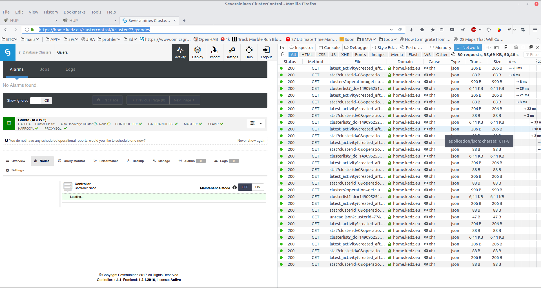541x288 pixels.
Task: Expand the URL bar history dropdown
Action: 391,30
